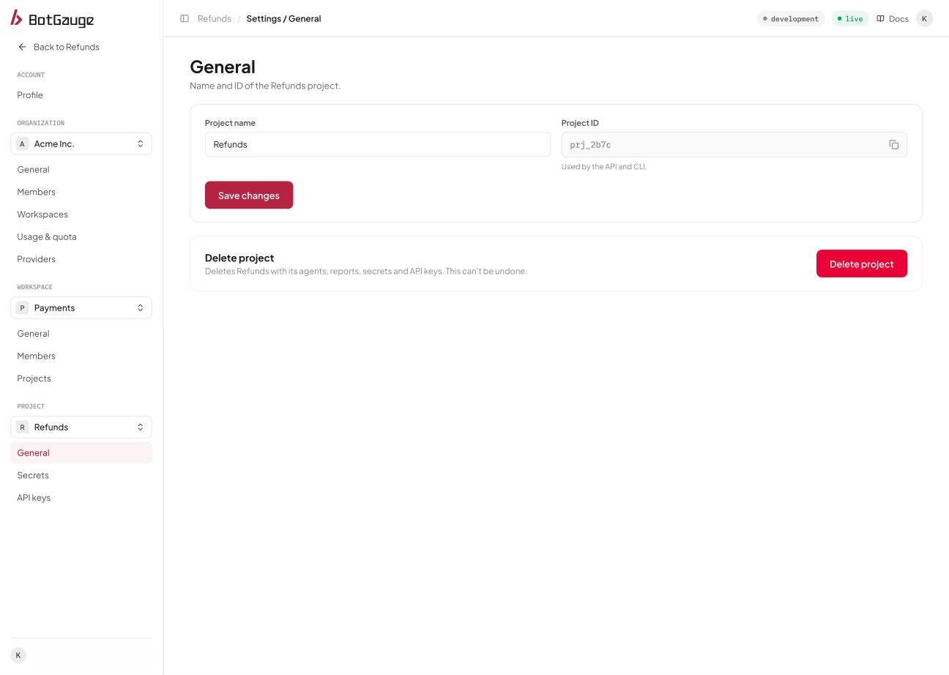The height and width of the screenshot is (675, 949).
Task: Focus the Project name input field
Action: pos(377,144)
